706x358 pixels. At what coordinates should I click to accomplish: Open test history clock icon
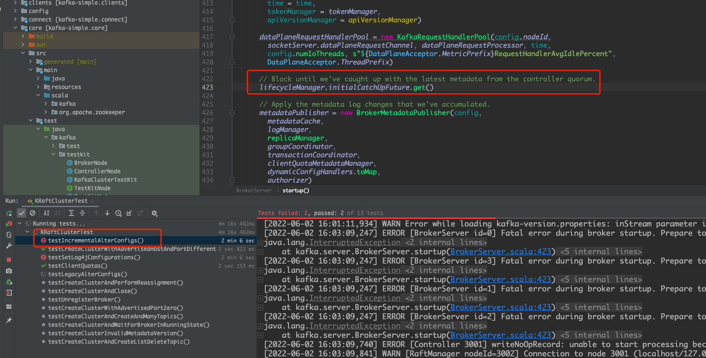pyautogui.click(x=118, y=213)
